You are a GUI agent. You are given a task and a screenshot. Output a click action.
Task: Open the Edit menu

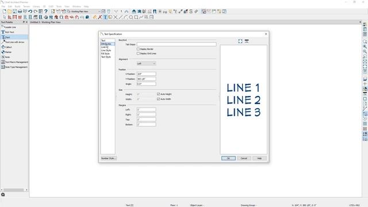(x=10, y=6)
